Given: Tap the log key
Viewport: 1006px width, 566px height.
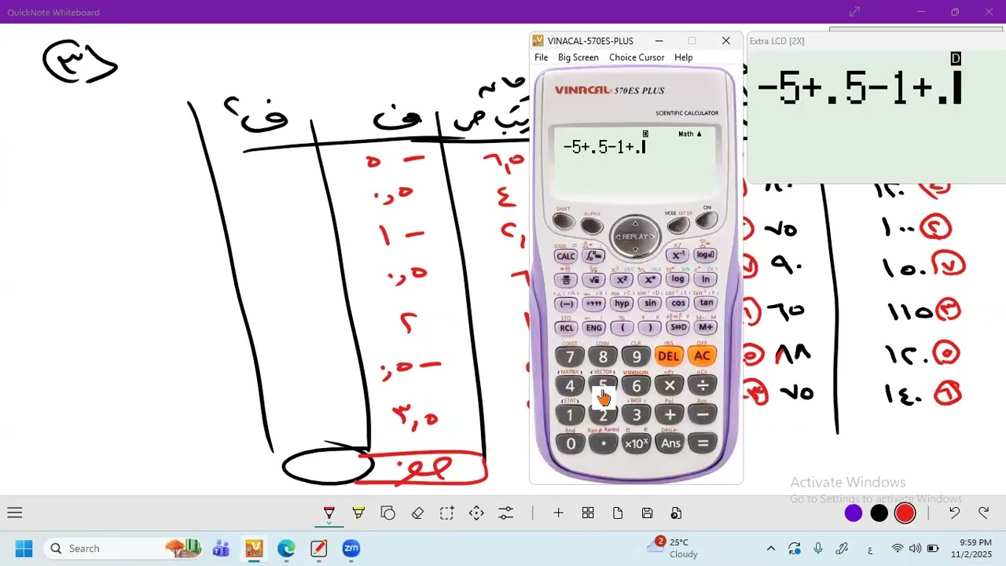Looking at the screenshot, I should (x=677, y=279).
